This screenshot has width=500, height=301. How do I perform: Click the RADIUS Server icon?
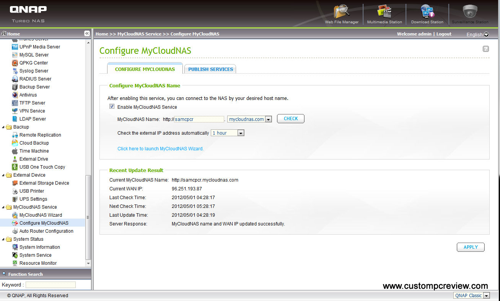pos(15,79)
